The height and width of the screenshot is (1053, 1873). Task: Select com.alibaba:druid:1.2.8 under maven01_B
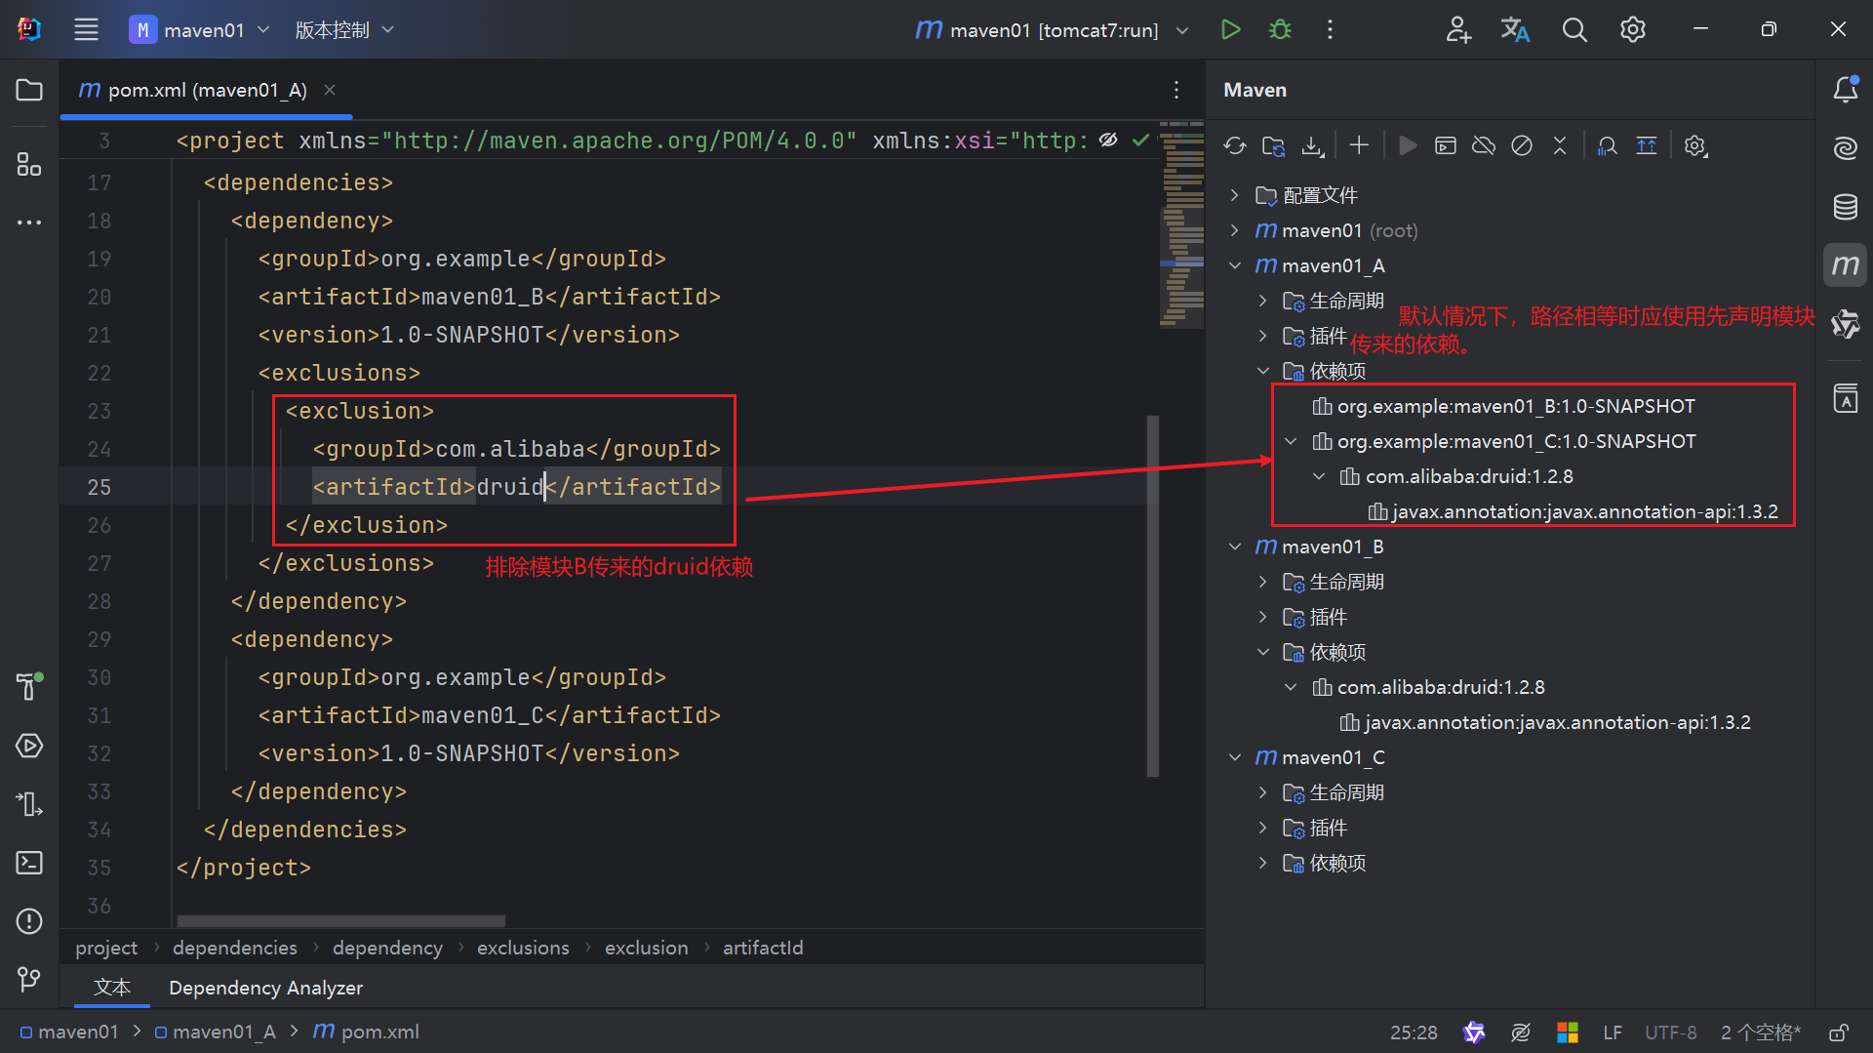[1440, 687]
